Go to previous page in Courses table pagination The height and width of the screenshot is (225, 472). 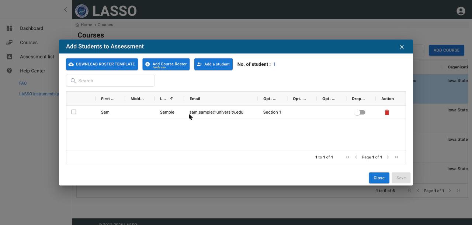click(418, 190)
